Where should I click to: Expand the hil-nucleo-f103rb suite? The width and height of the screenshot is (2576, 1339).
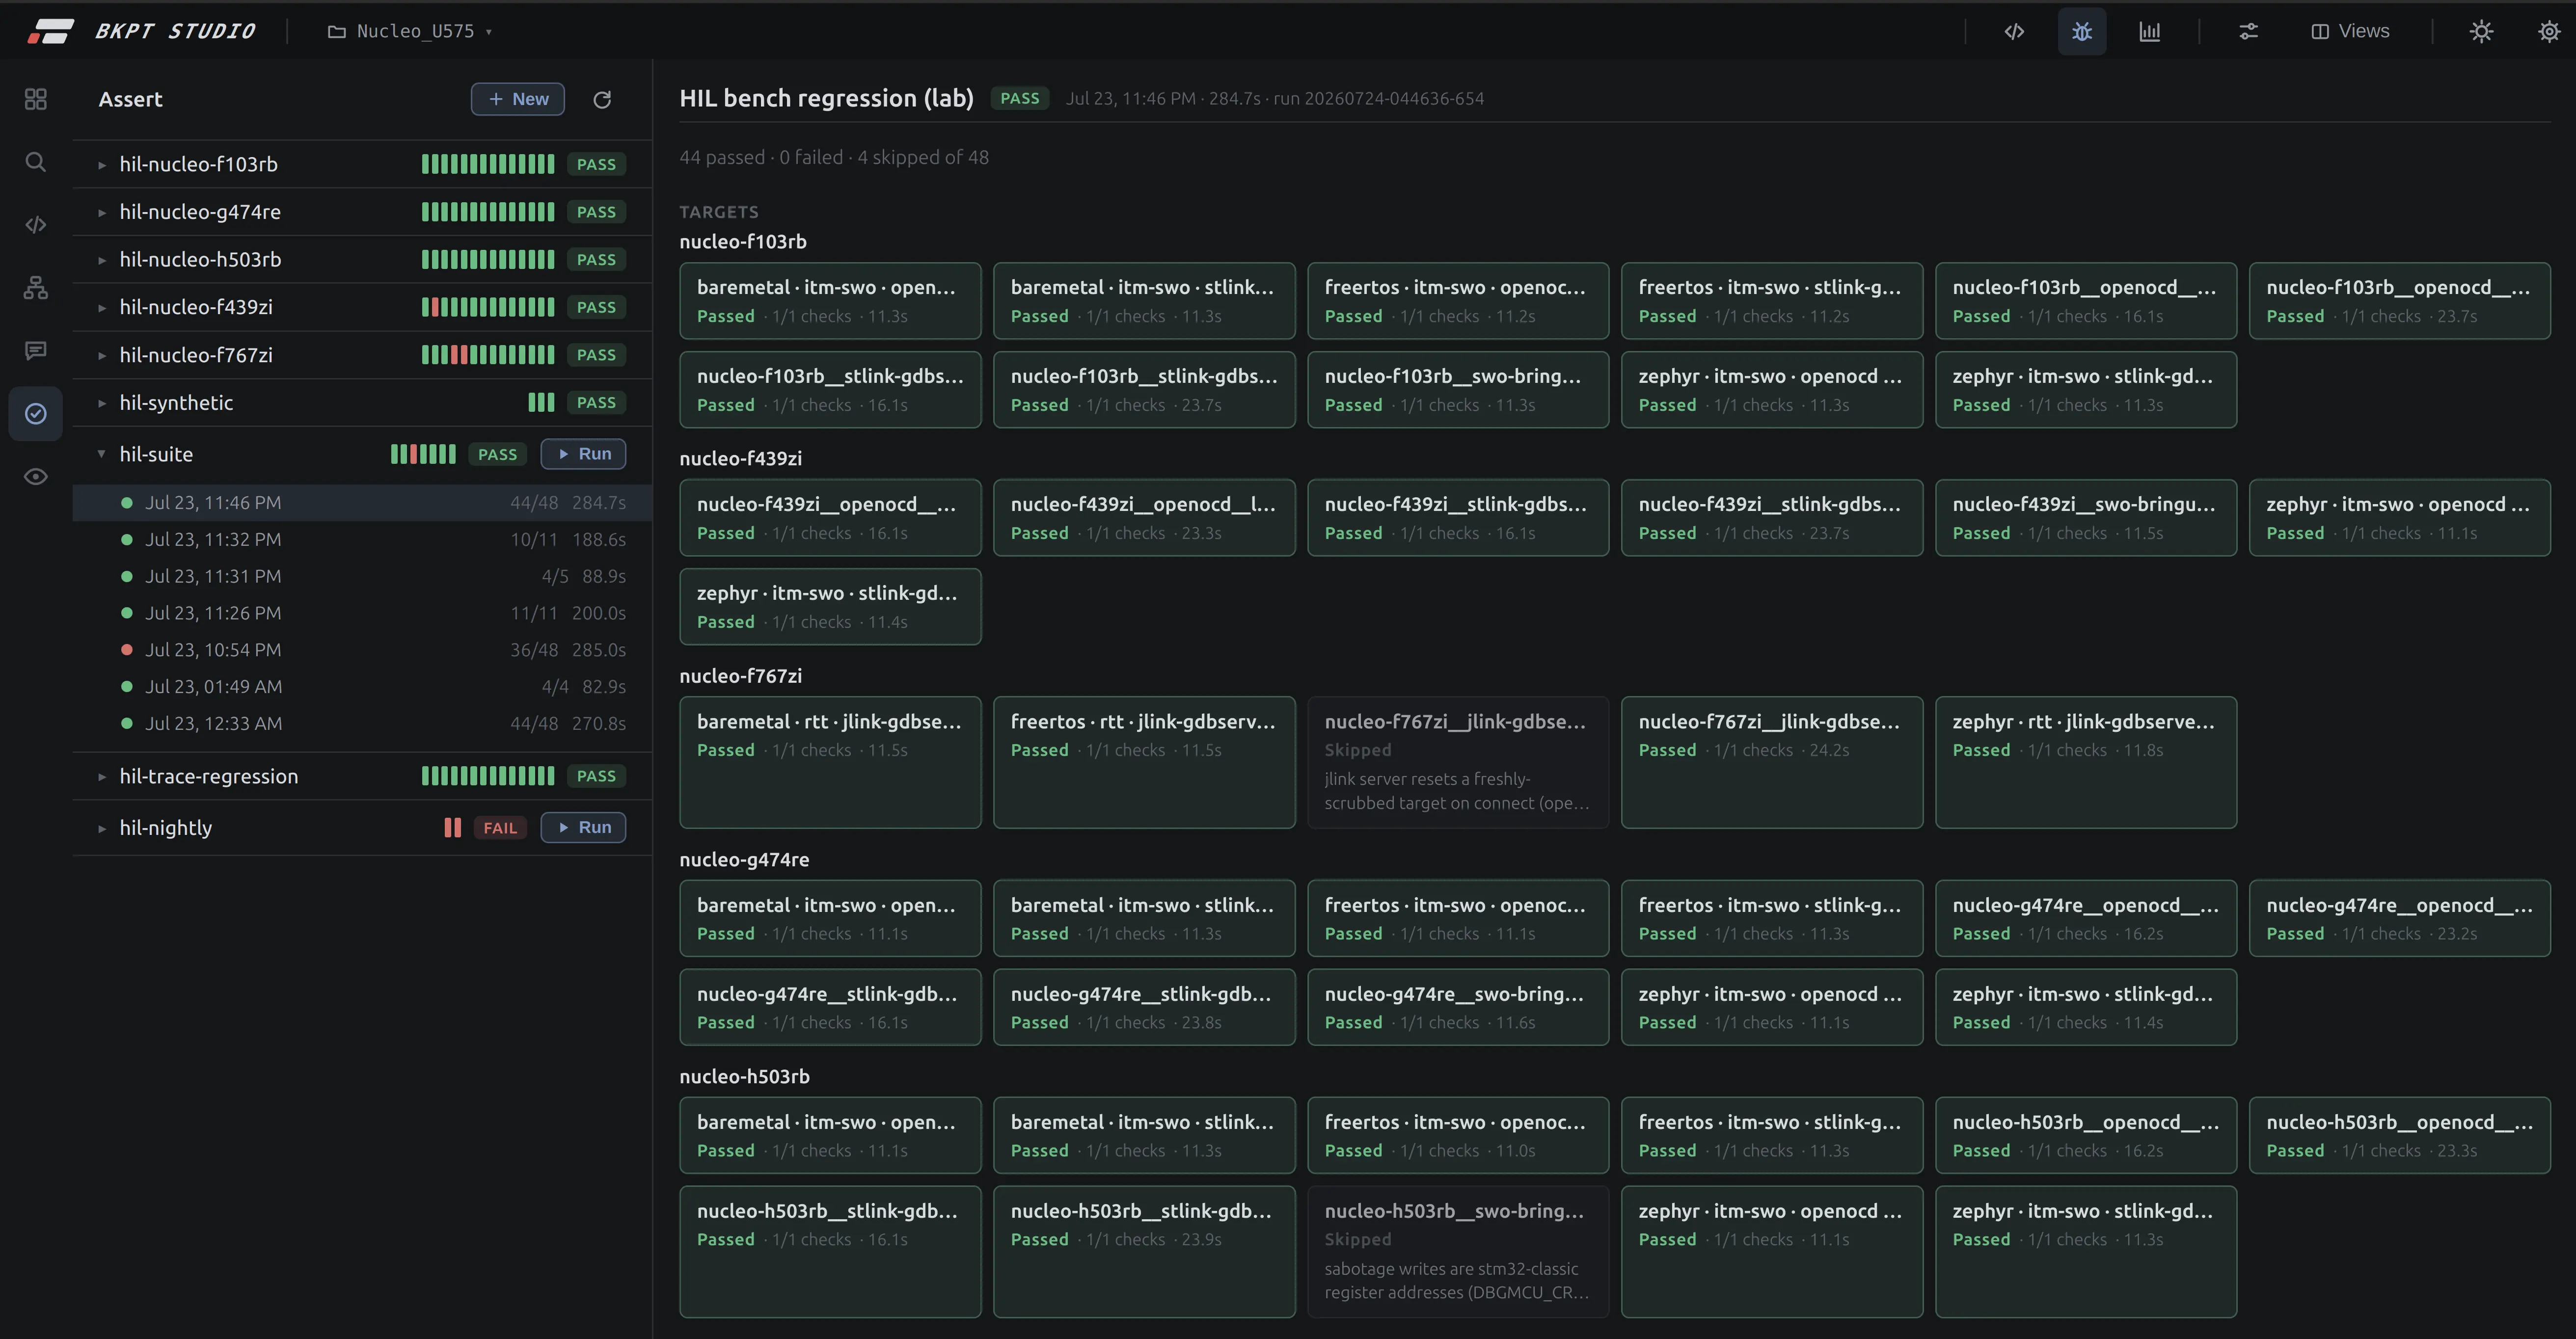click(x=102, y=164)
